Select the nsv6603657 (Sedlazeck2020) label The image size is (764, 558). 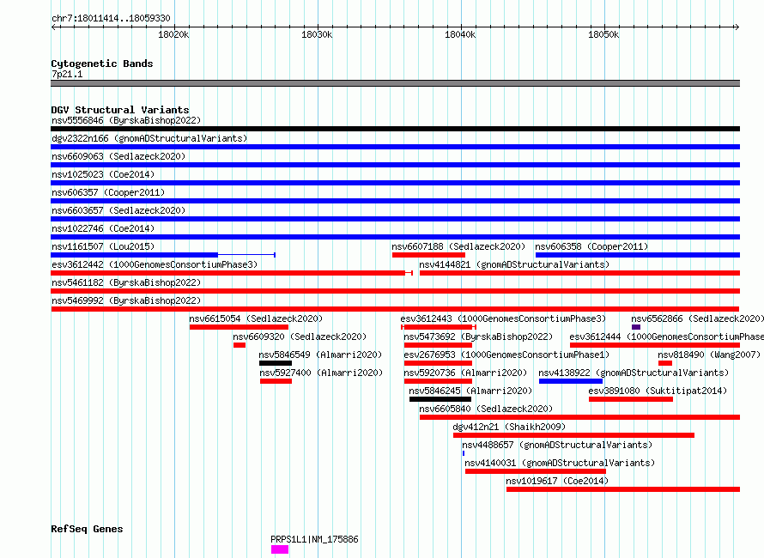[x=118, y=210]
